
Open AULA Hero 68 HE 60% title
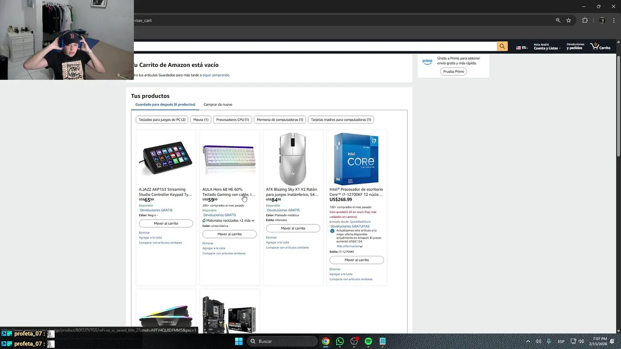229,192
